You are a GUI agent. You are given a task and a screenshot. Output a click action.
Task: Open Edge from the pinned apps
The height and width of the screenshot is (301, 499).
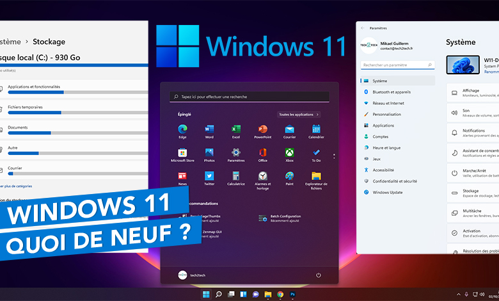182,131
